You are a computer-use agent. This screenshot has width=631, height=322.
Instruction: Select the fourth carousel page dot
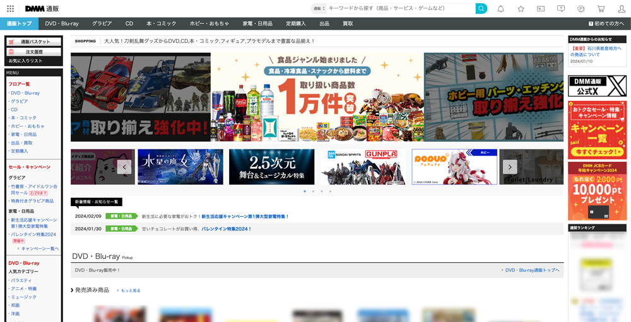[x=331, y=192]
